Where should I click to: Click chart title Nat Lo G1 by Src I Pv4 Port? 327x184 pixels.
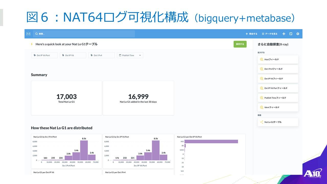(45, 137)
